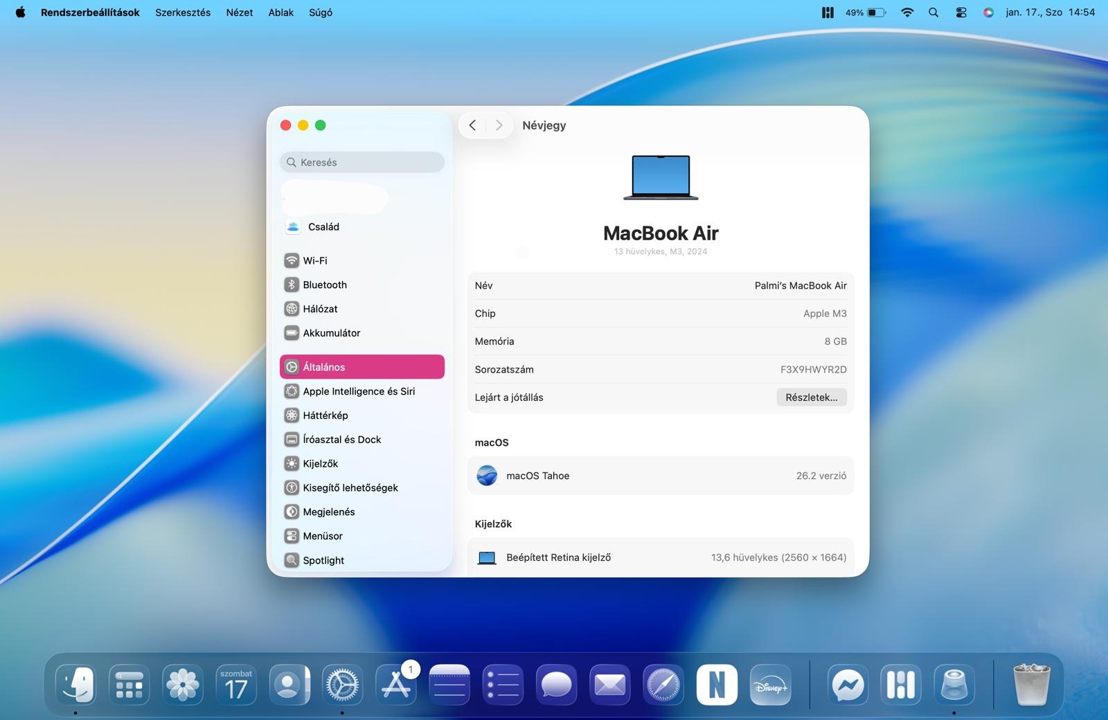
Task: Click the System Settings gear in the Dock
Action: 343,685
